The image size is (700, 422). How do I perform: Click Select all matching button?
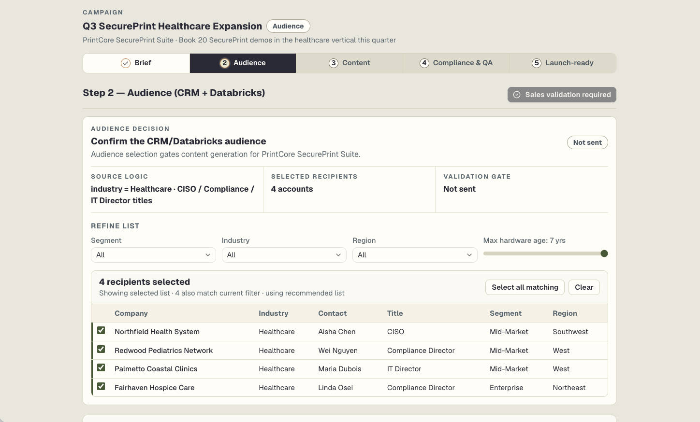tap(525, 287)
